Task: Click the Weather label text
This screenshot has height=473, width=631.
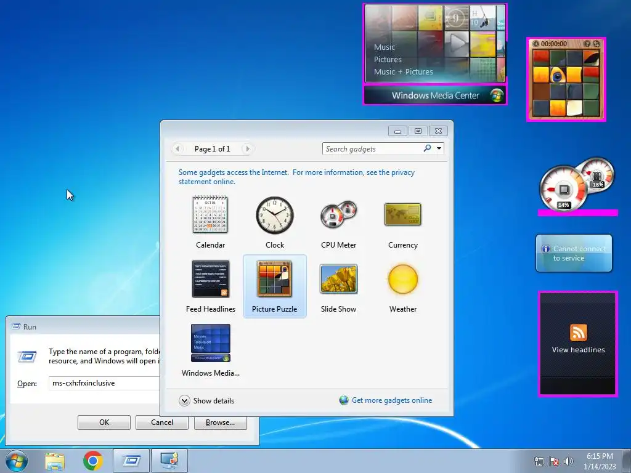Action: click(403, 309)
